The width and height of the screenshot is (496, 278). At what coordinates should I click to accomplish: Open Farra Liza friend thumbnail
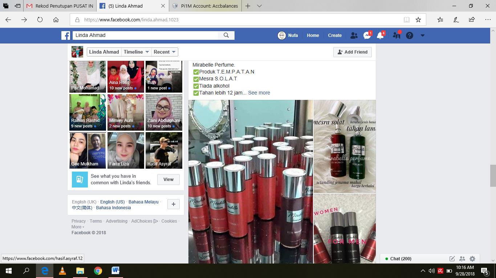tap(126, 150)
